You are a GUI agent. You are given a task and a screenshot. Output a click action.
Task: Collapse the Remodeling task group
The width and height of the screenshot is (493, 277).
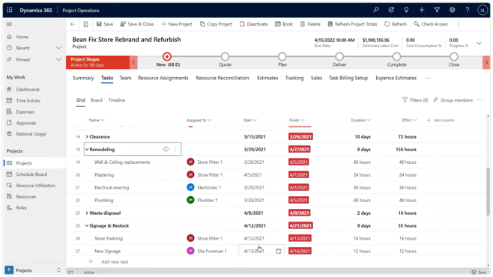[87, 150]
